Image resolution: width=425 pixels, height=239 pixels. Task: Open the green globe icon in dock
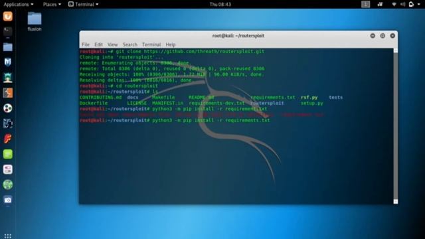[x=7, y=185]
